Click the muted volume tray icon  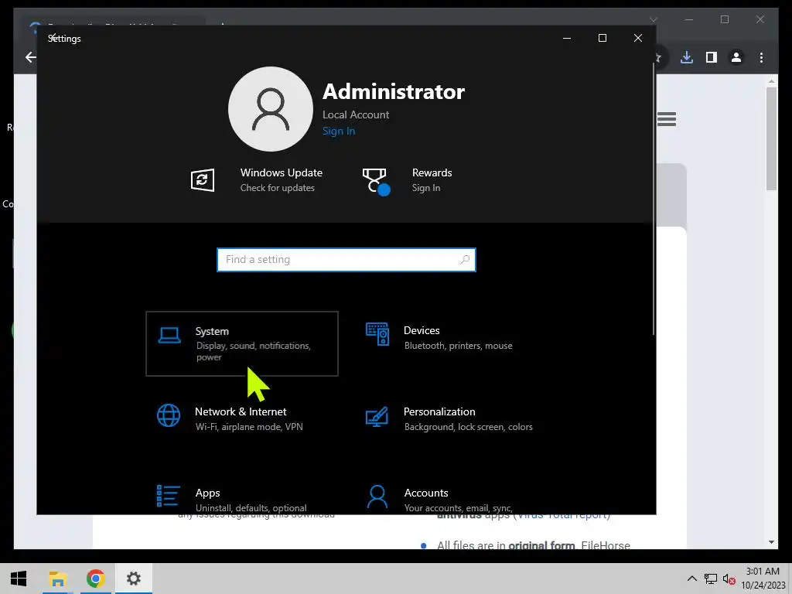pyautogui.click(x=729, y=579)
